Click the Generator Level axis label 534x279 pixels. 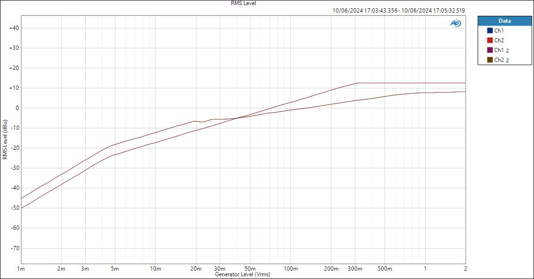[x=243, y=274]
